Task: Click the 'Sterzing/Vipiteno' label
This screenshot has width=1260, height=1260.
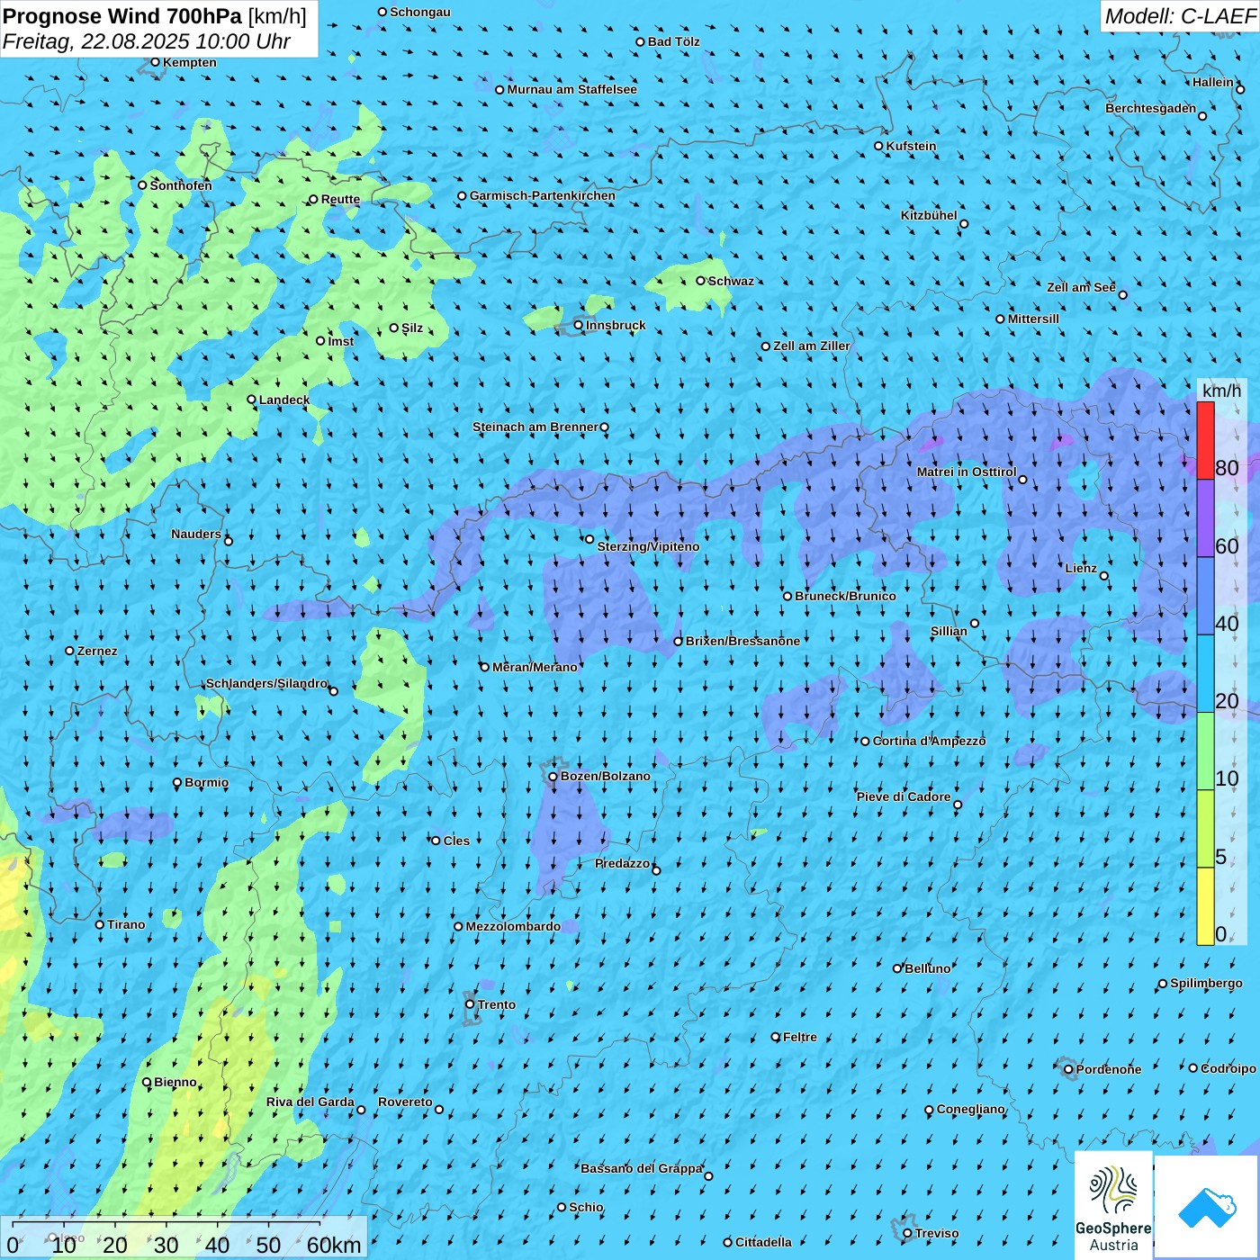Action: pyautogui.click(x=648, y=546)
